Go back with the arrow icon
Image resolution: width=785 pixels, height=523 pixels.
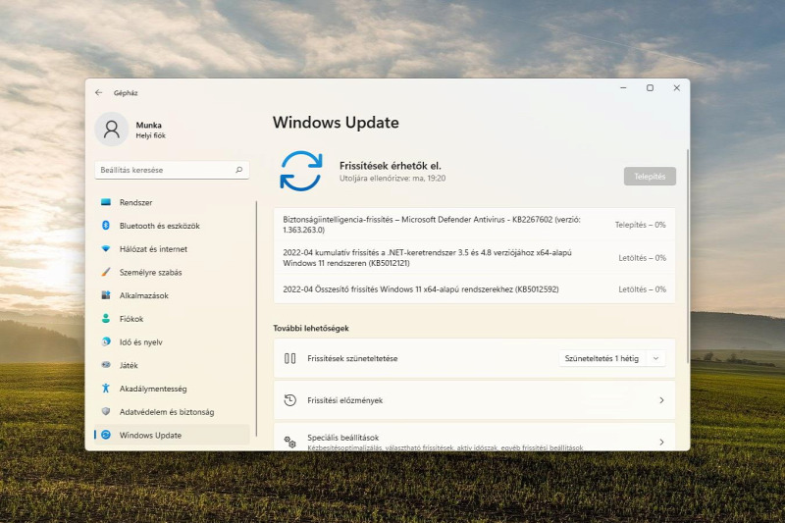tap(99, 92)
